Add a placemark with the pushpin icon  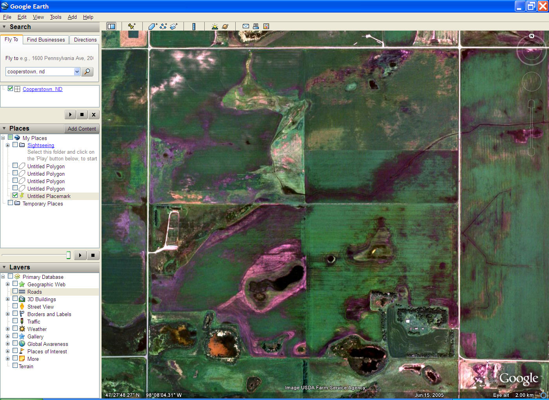(131, 26)
